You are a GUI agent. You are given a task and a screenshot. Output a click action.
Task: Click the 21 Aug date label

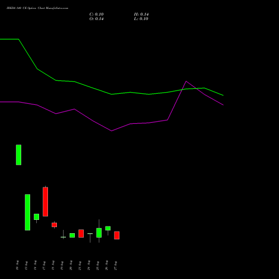(80, 265)
